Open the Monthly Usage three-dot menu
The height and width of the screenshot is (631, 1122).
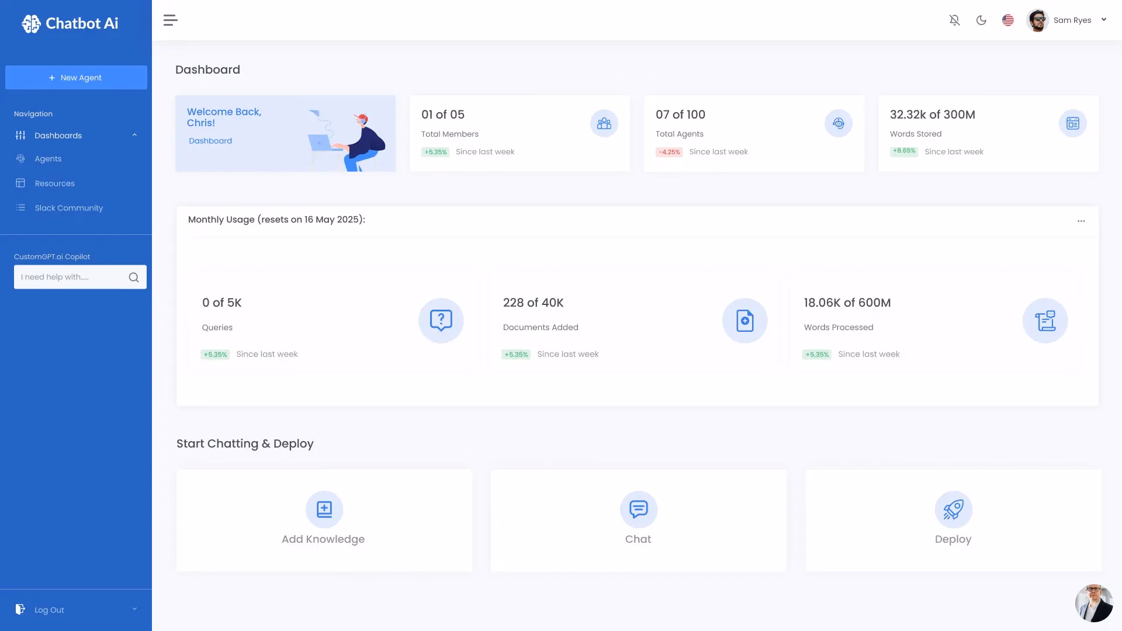[x=1081, y=221]
